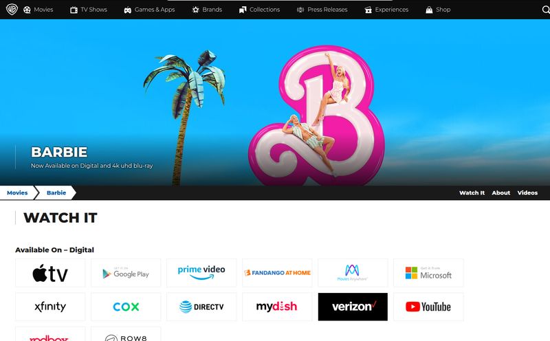Choose the Xfinity provider tile
The height and width of the screenshot is (341, 550).
point(50,307)
